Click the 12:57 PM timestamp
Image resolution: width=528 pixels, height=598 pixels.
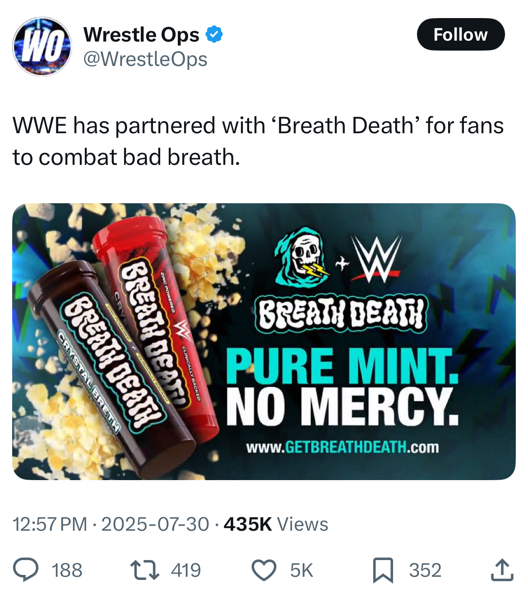point(50,524)
